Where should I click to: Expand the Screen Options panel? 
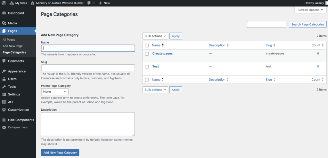pos(310,10)
